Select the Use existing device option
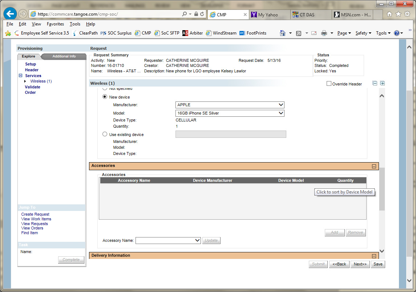Screen dimensions: 416x292 105,134
